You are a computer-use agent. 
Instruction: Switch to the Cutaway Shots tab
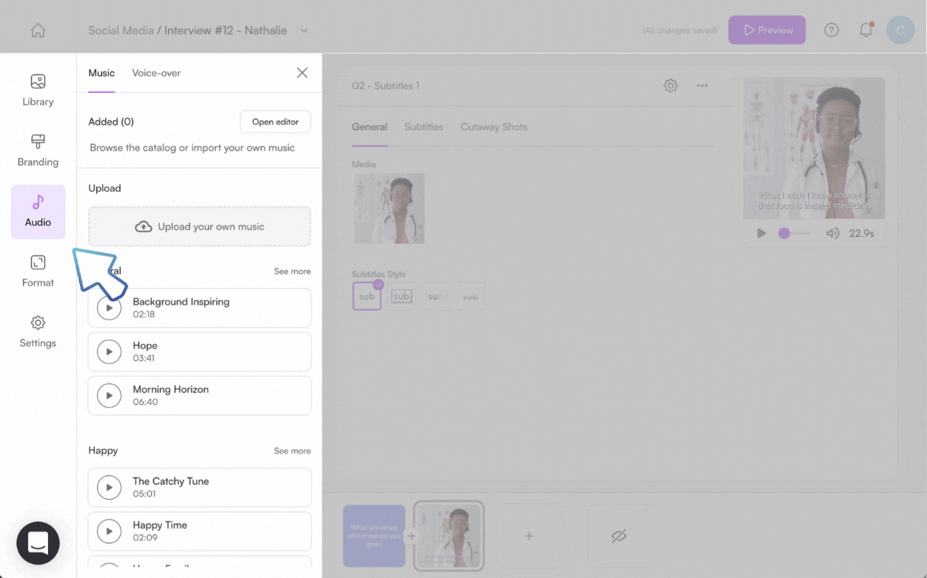[x=493, y=127]
